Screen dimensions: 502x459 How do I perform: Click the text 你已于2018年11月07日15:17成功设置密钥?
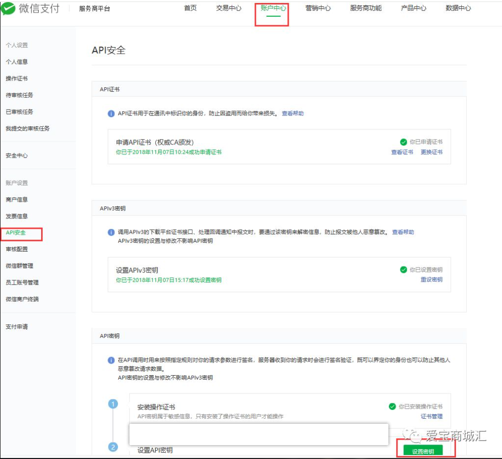[169, 280]
